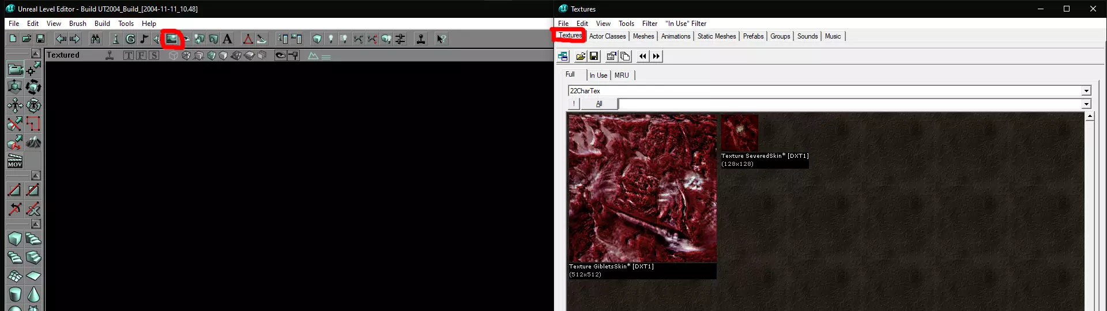Build paths with the node network icon
The width and height of the screenshot is (1107, 311).
359,39
